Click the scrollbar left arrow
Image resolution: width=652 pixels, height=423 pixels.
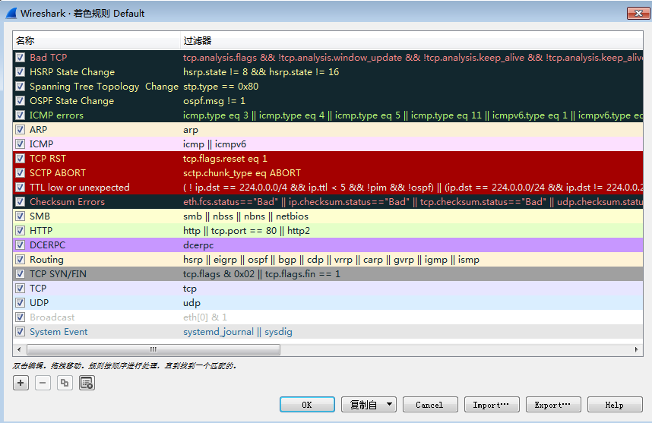tap(19, 349)
